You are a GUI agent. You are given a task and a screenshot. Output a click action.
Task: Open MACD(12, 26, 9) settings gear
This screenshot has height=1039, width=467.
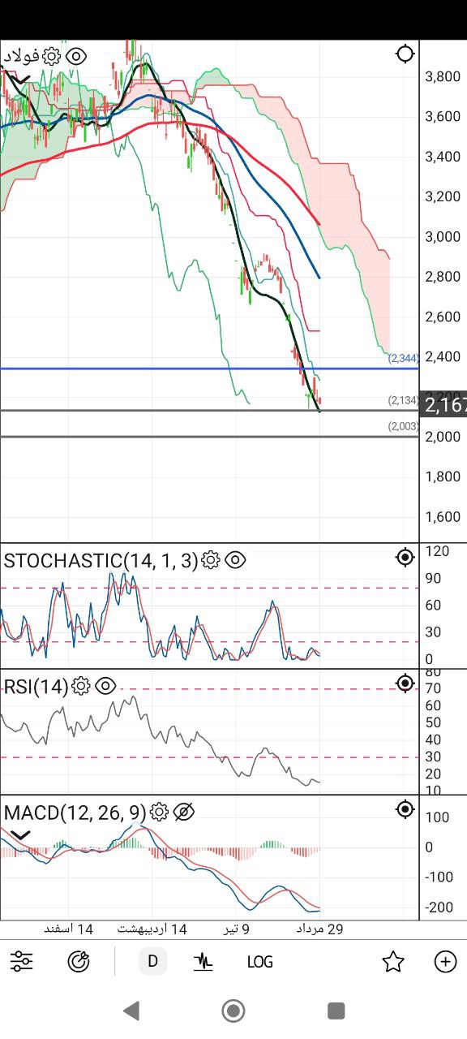(x=159, y=812)
